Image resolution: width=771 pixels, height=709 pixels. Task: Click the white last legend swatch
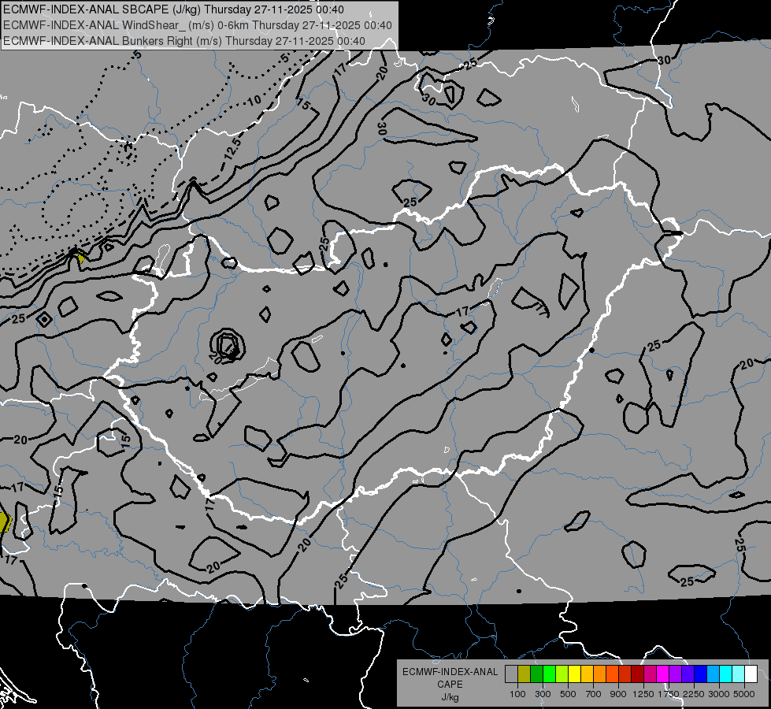coord(751,674)
